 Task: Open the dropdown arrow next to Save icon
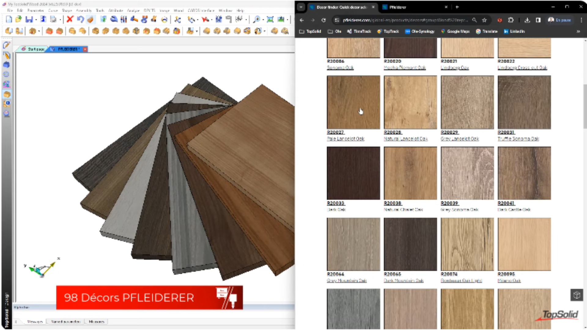tap(36, 20)
